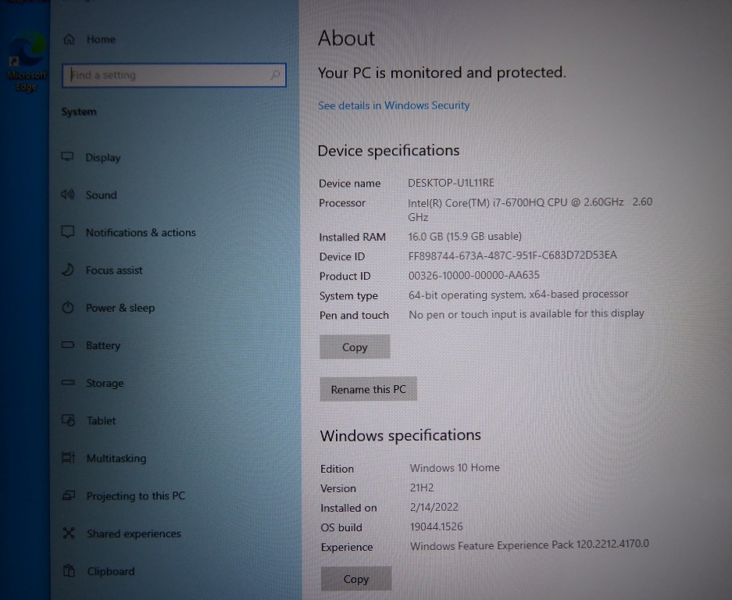Focus the Find a setting search box
Screen dimensions: 732x600
[173, 75]
